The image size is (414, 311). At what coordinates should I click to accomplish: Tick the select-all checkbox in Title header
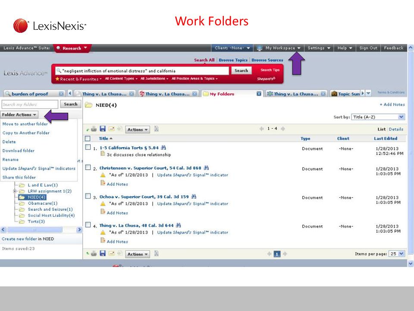click(x=88, y=139)
